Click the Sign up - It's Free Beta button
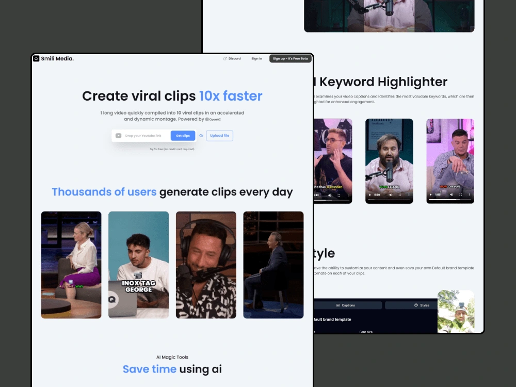 [290, 59]
